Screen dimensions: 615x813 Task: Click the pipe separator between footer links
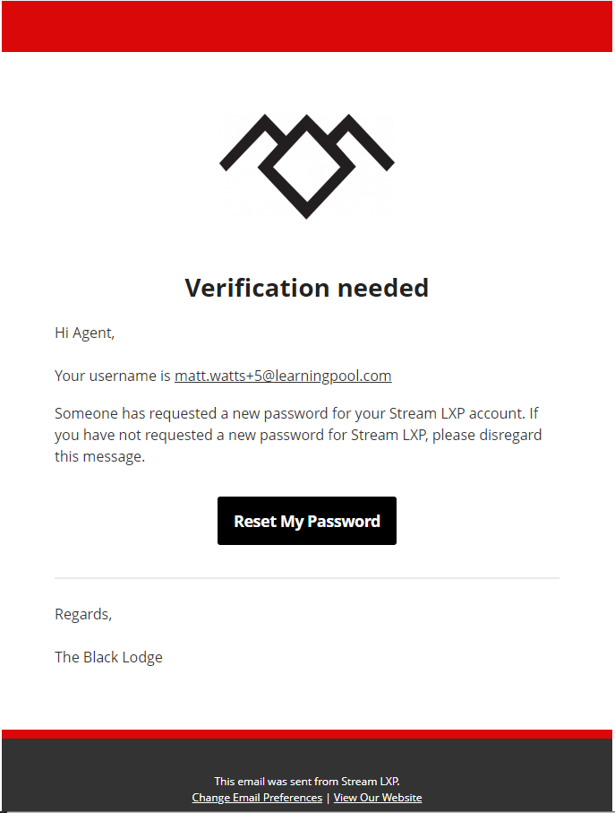coord(328,798)
